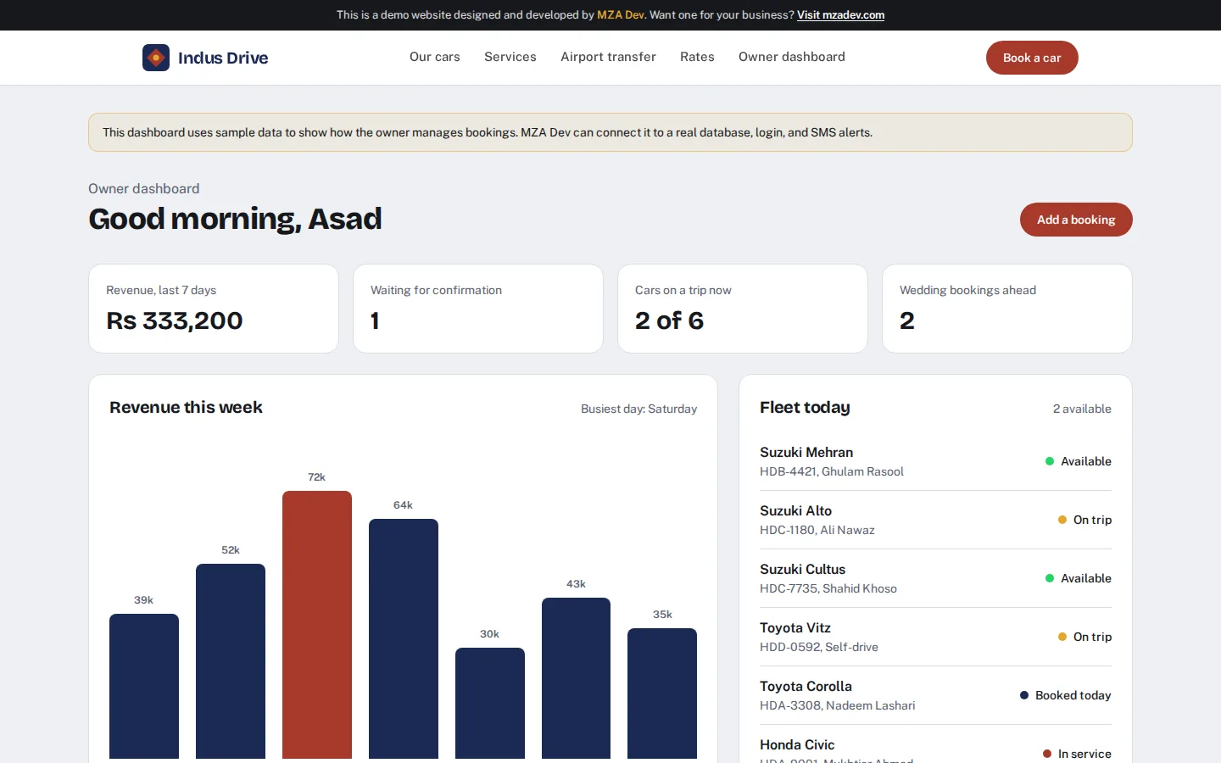This screenshot has width=1221, height=763.
Task: Click the Suzuki Cultus fleet entry
Action: tap(935, 578)
